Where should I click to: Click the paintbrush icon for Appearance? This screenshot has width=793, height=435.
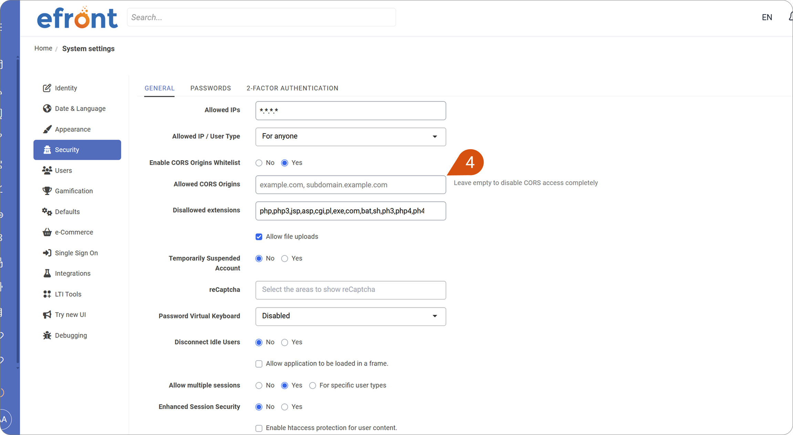(47, 129)
